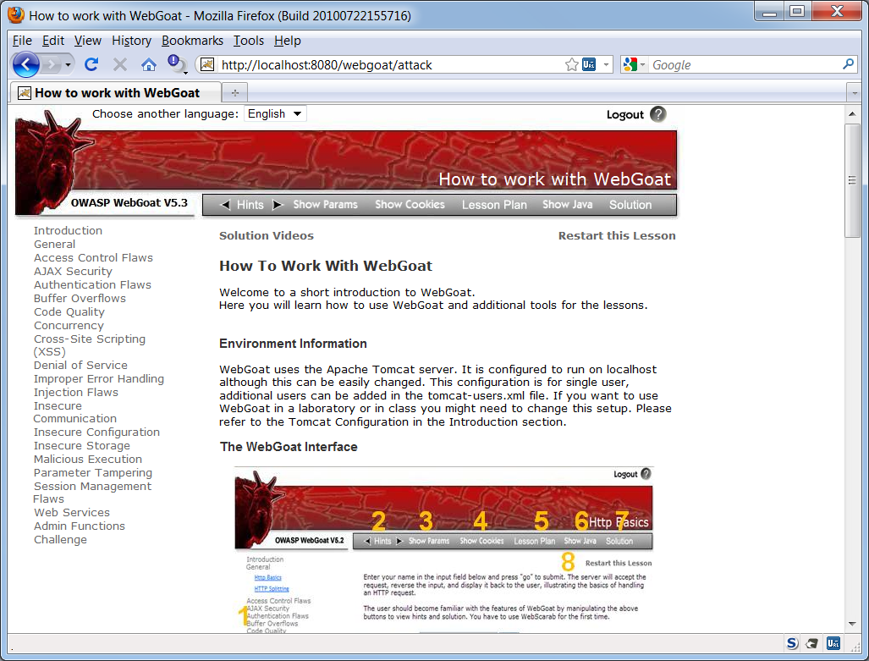
Task: Open a new tab with plus button
Action: (235, 92)
